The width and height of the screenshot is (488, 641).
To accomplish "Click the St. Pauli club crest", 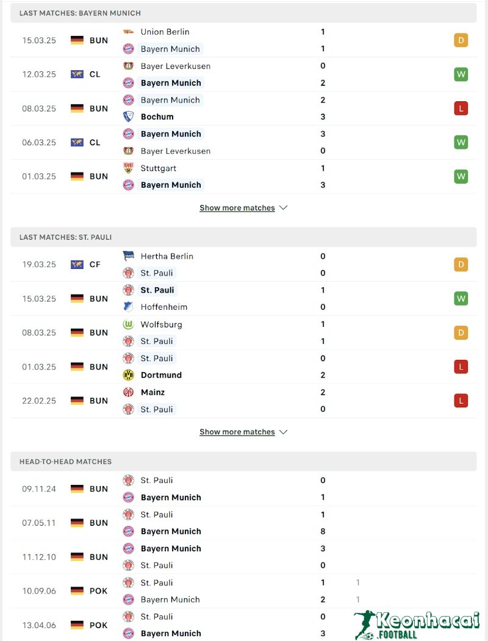I will point(128,273).
